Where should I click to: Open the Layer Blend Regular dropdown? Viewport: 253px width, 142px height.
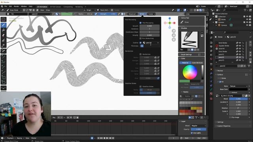(x=198, y=125)
